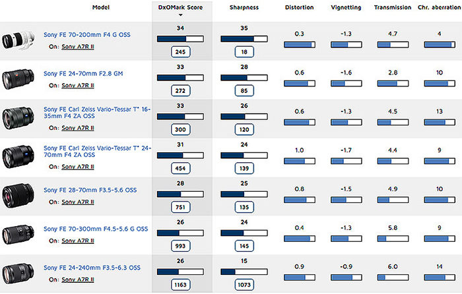Open Sony A7R II link under 28-70mm lens
This screenshot has width=462, height=294.
pos(78,202)
